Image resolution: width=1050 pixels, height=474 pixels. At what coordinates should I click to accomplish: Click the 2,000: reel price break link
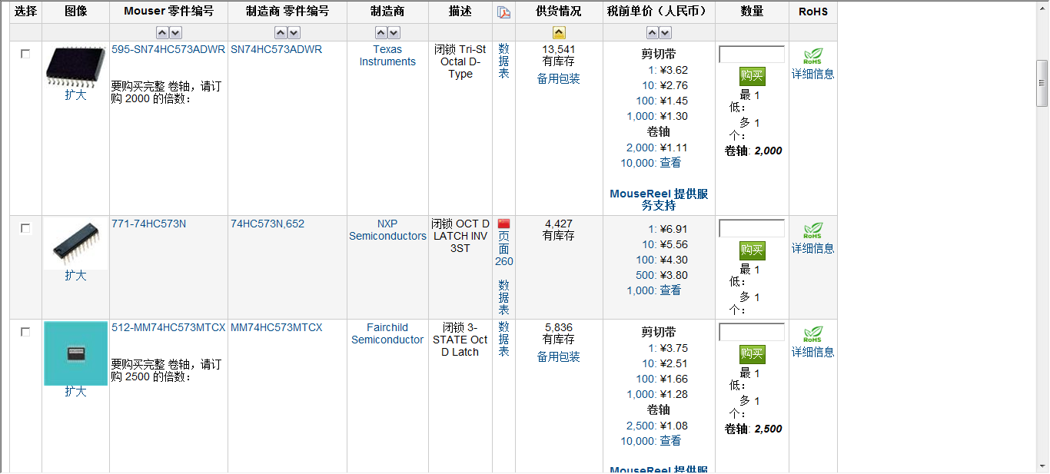click(x=642, y=148)
